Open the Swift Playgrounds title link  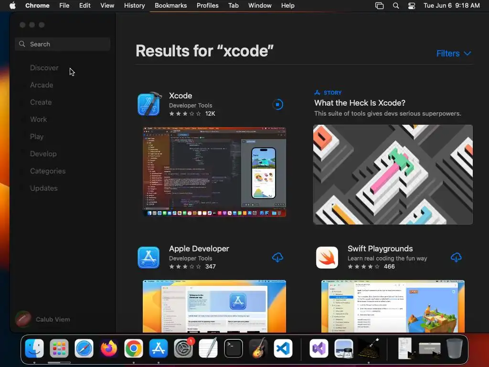(380, 248)
